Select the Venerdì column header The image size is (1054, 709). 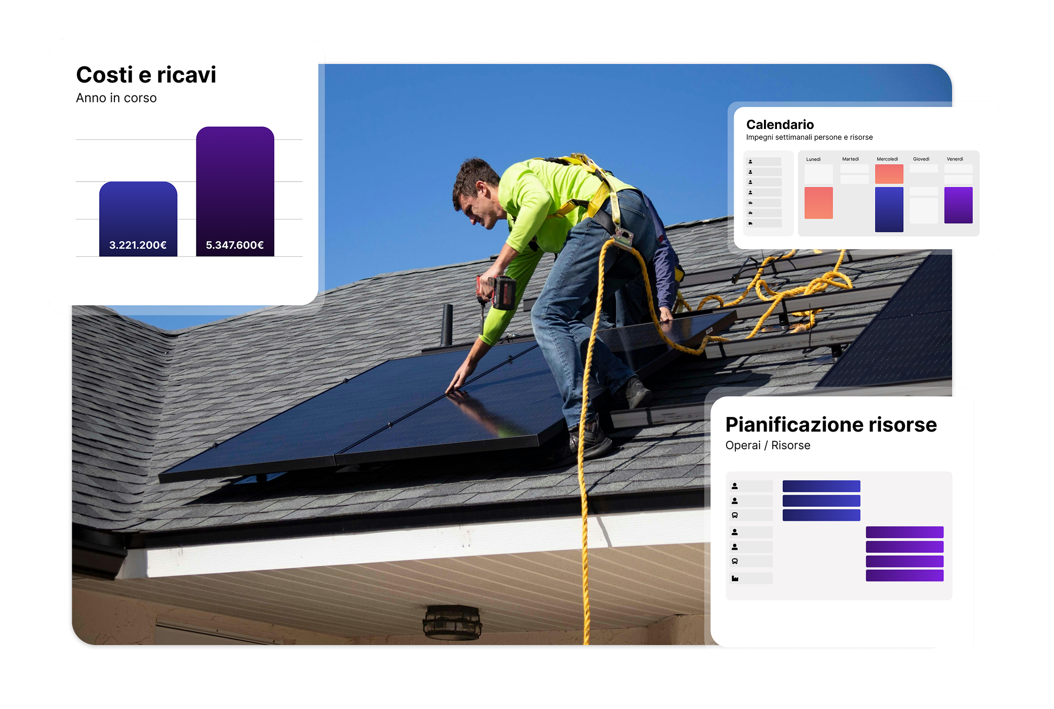[x=955, y=159]
